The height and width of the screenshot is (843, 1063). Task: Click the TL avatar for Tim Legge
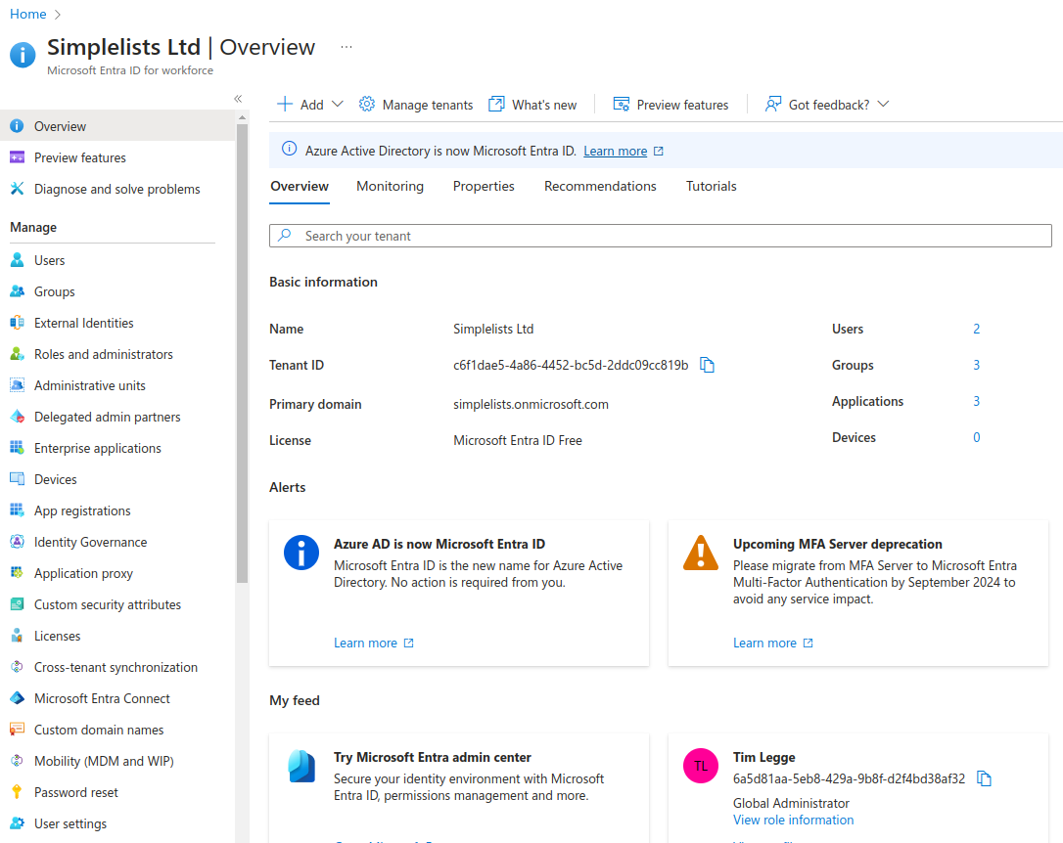tap(700, 766)
